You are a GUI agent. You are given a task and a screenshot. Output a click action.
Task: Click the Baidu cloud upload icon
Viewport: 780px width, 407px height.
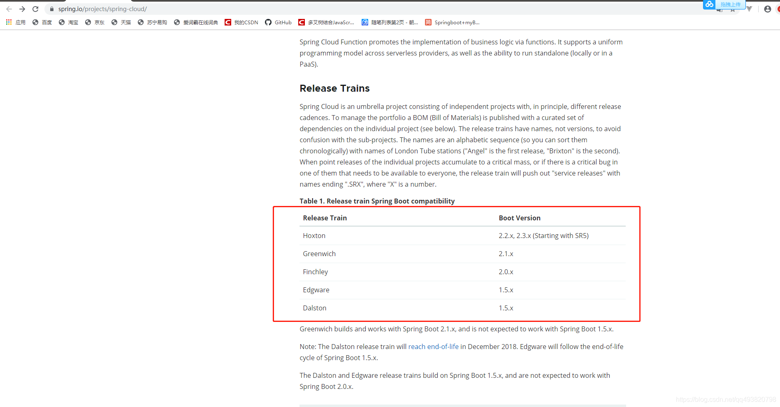pos(709,5)
